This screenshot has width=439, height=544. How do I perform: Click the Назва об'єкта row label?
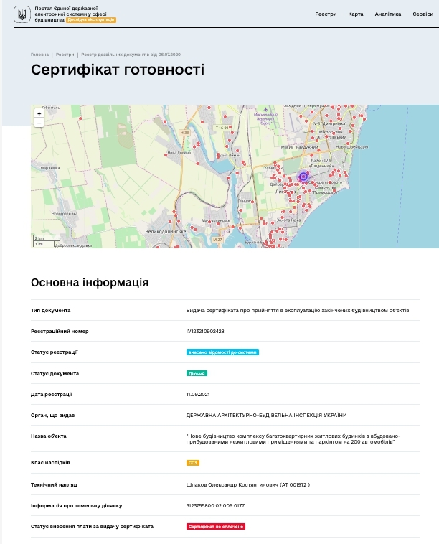click(x=49, y=436)
